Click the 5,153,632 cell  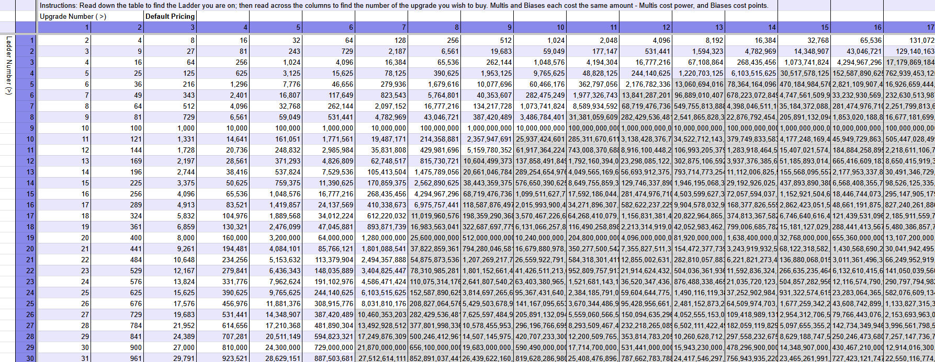(276, 260)
